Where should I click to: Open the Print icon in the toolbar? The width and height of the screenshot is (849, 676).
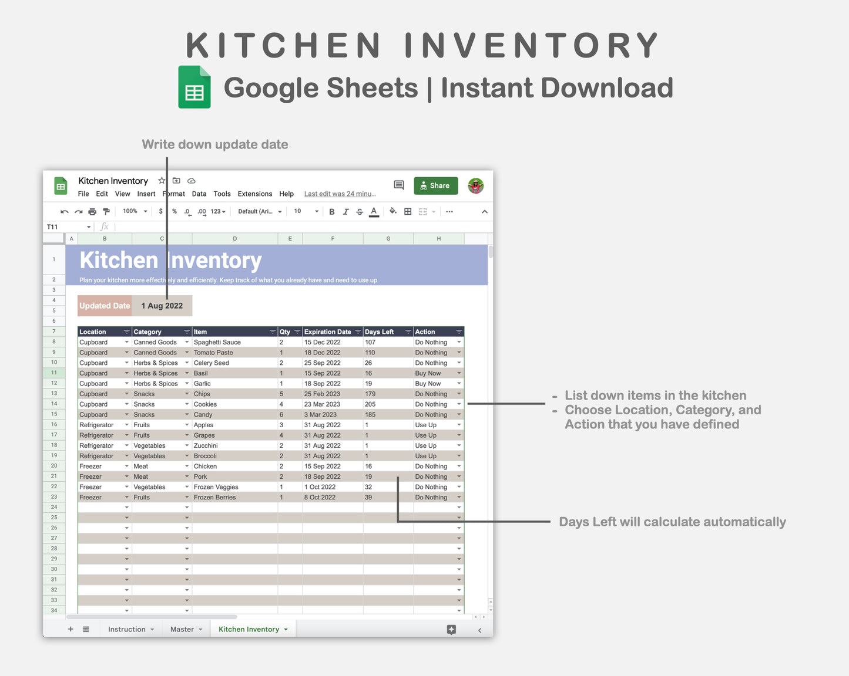92,211
